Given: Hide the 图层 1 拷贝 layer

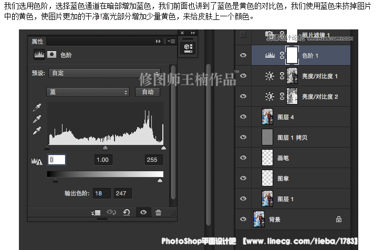Looking at the screenshot, I should (x=243, y=137).
